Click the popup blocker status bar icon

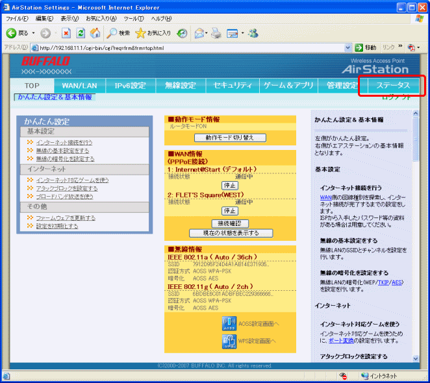343,376
